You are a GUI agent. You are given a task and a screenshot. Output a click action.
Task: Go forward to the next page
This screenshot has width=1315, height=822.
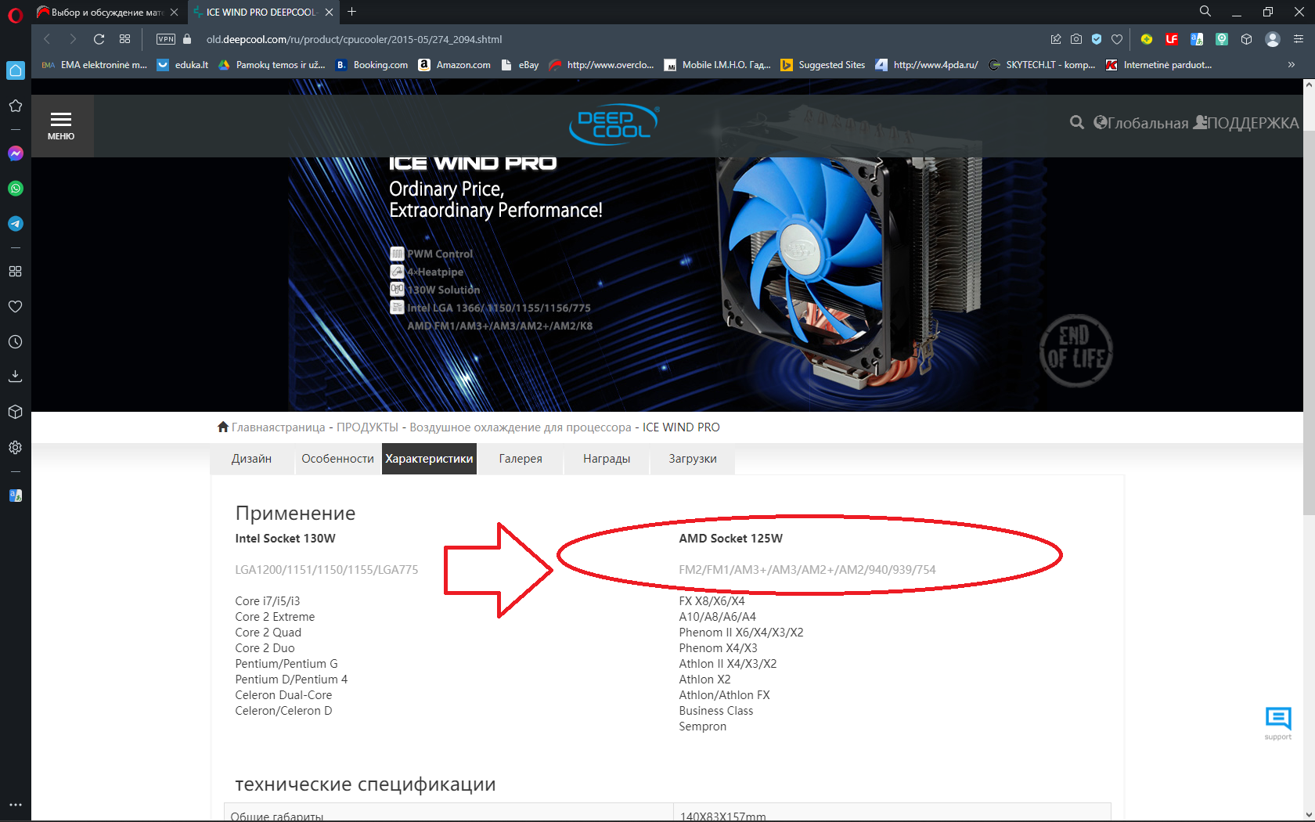coord(73,39)
